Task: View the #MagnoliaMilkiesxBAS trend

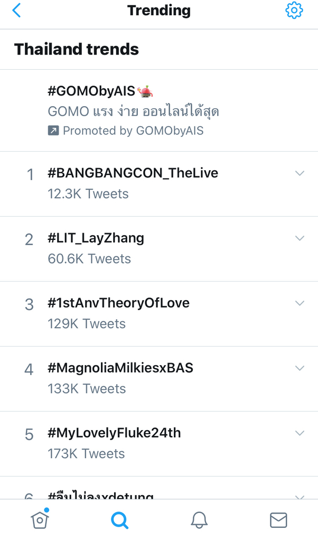Action: (120, 368)
